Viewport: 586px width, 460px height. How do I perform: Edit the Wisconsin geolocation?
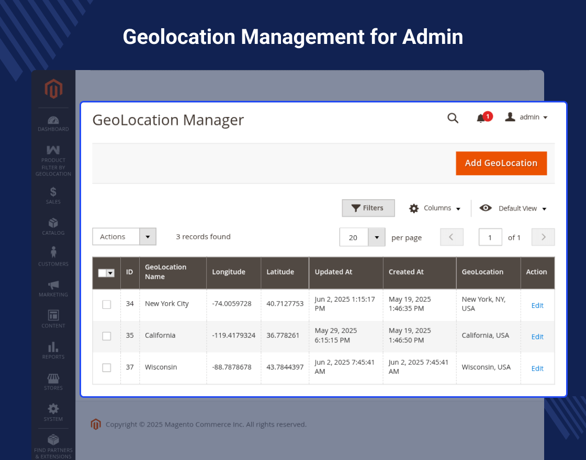click(537, 369)
